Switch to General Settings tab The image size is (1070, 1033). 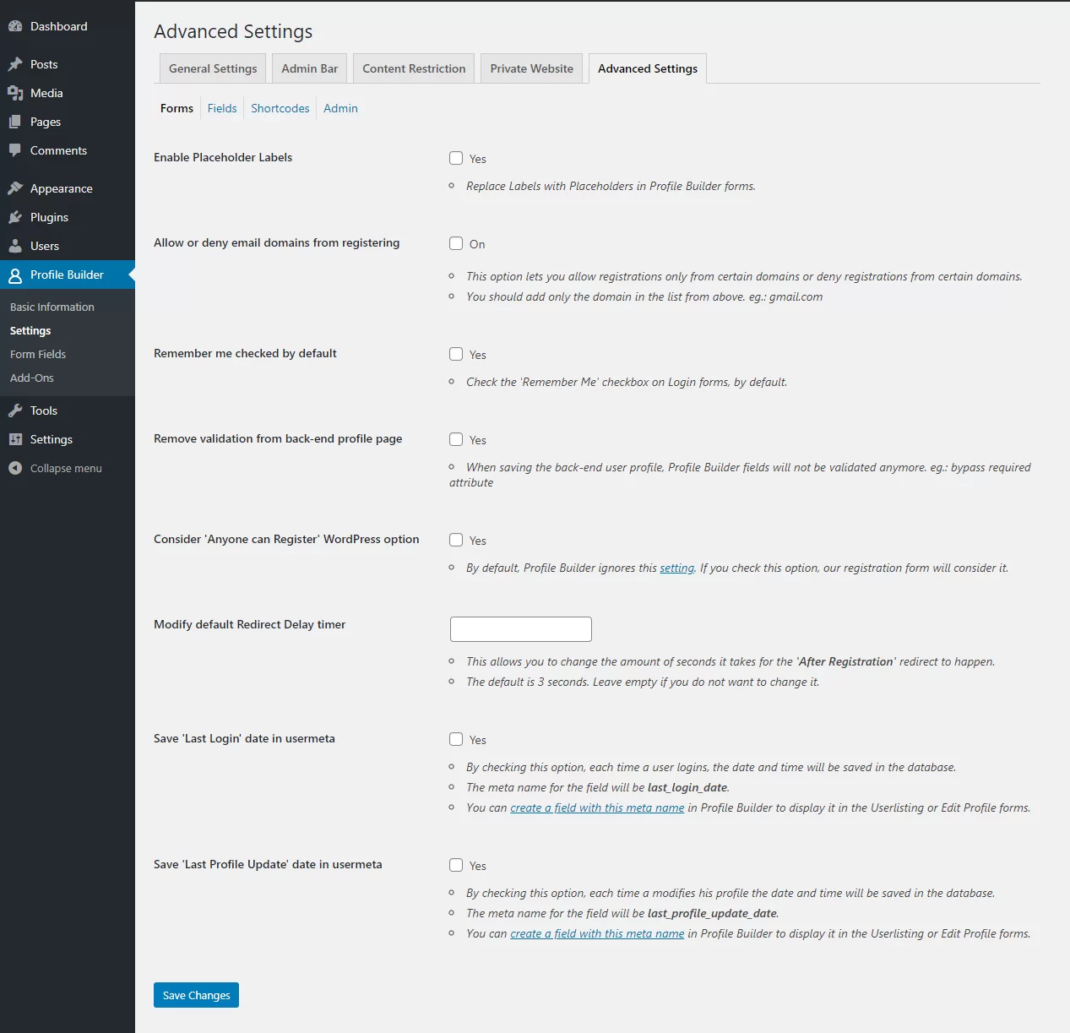click(213, 68)
